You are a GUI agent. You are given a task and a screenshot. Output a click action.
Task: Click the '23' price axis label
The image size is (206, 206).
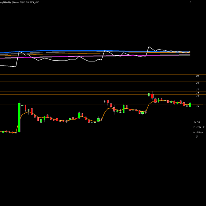pos(197,76)
